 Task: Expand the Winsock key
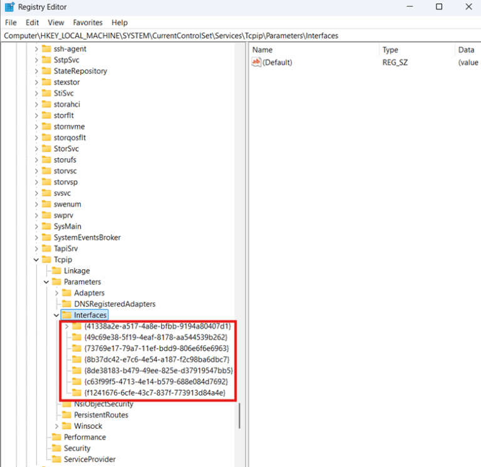[x=56, y=426]
